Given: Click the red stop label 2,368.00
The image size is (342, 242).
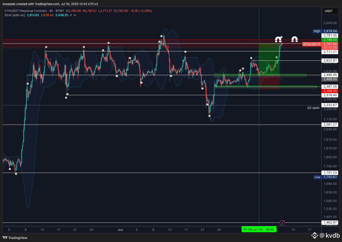Looking at the screenshot, I should (330, 91).
